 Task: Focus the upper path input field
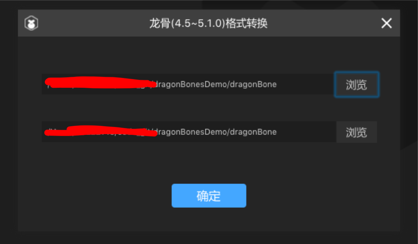pyautogui.click(x=188, y=84)
